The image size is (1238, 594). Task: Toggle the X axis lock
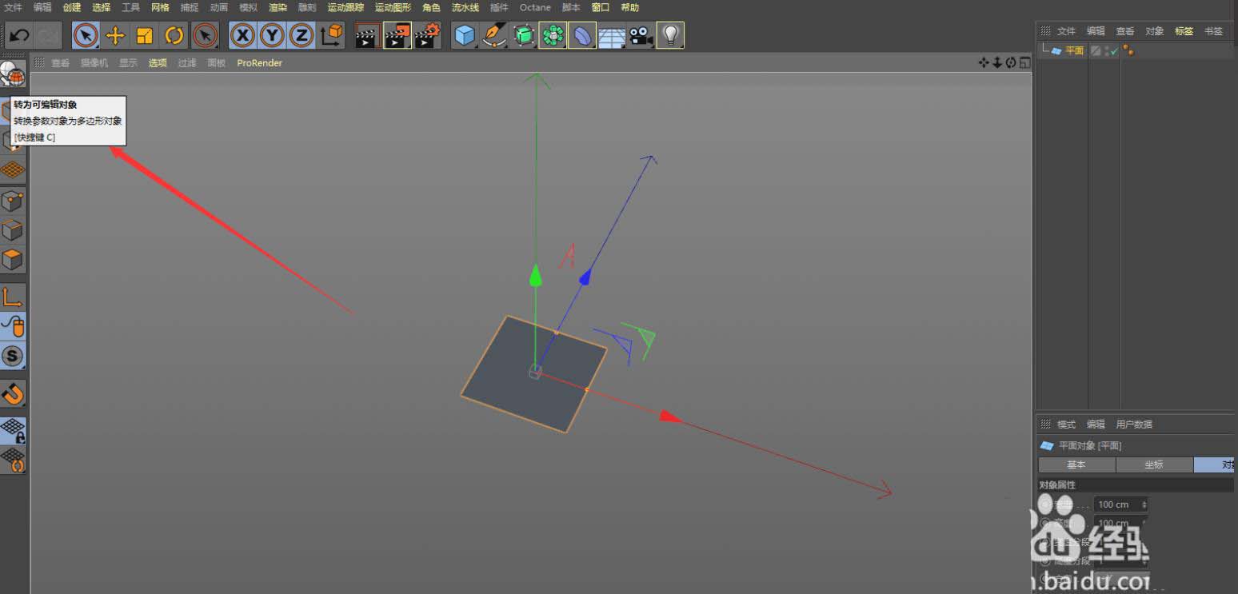[x=243, y=36]
